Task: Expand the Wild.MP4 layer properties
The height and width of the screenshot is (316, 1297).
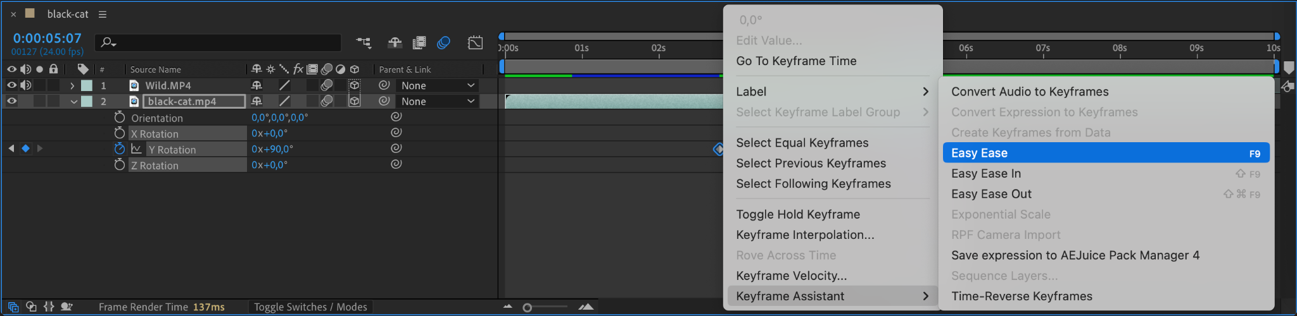Action: 72,85
